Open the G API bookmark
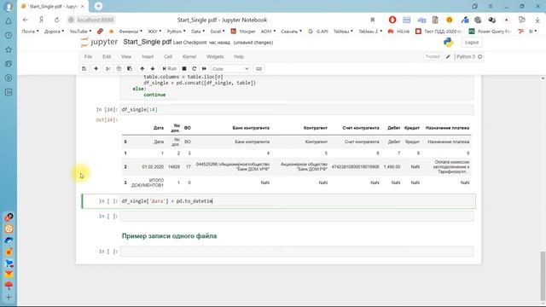Viewport: 546px width, 307px height. [318, 32]
